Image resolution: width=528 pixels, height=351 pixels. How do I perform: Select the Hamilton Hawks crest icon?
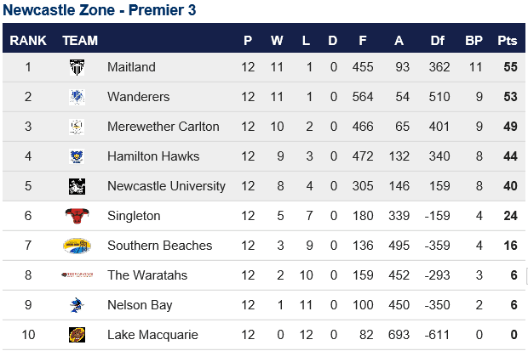point(77,156)
